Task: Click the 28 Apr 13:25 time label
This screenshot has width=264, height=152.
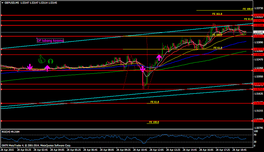Action: 173,149
